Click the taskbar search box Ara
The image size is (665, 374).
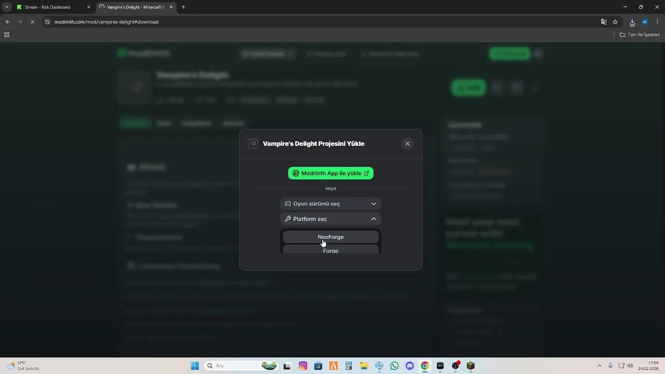point(240,366)
